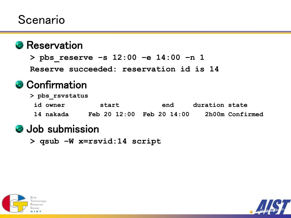Click the 'end' column header
Viewport: 291px width, 218px height.
pyautogui.click(x=168, y=105)
